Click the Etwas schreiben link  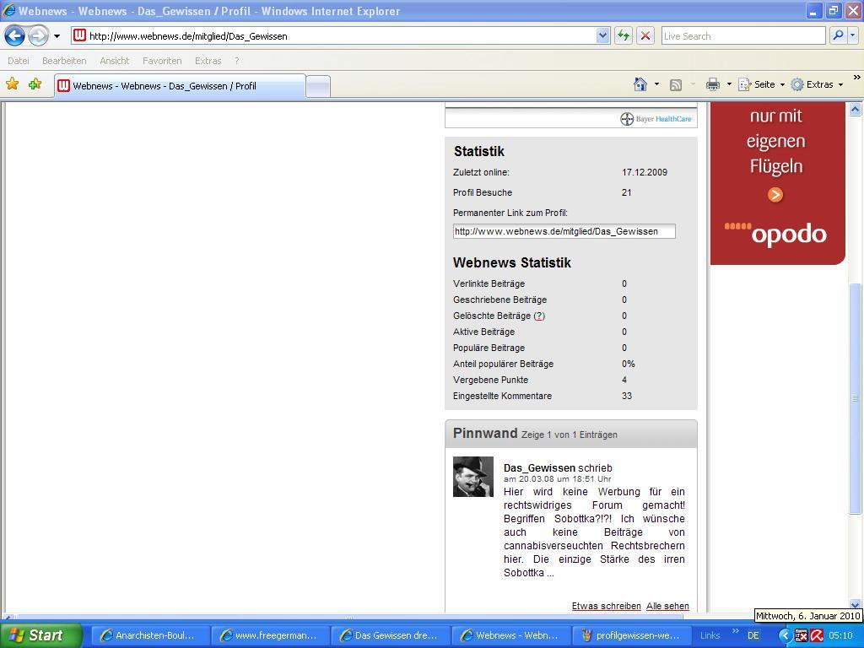tap(606, 606)
